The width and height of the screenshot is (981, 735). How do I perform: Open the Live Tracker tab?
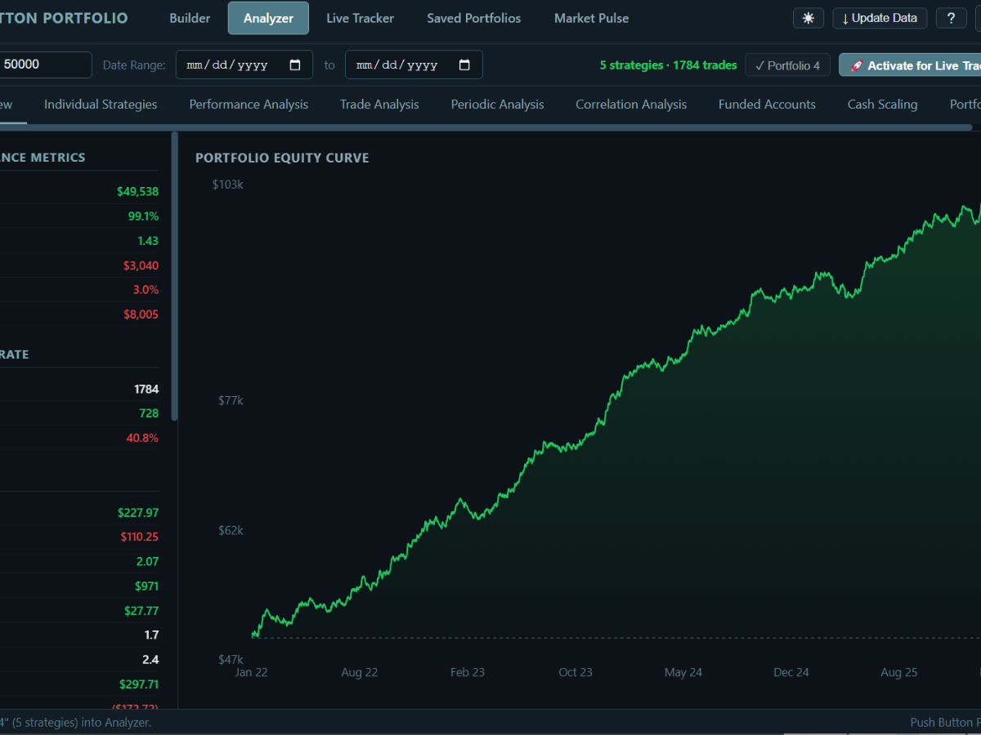[x=360, y=18]
